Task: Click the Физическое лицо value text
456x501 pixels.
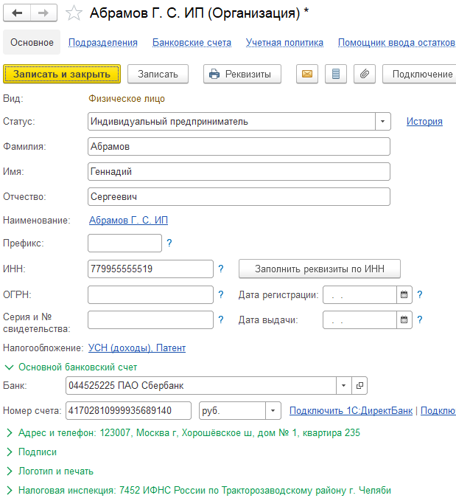Action: (x=127, y=99)
